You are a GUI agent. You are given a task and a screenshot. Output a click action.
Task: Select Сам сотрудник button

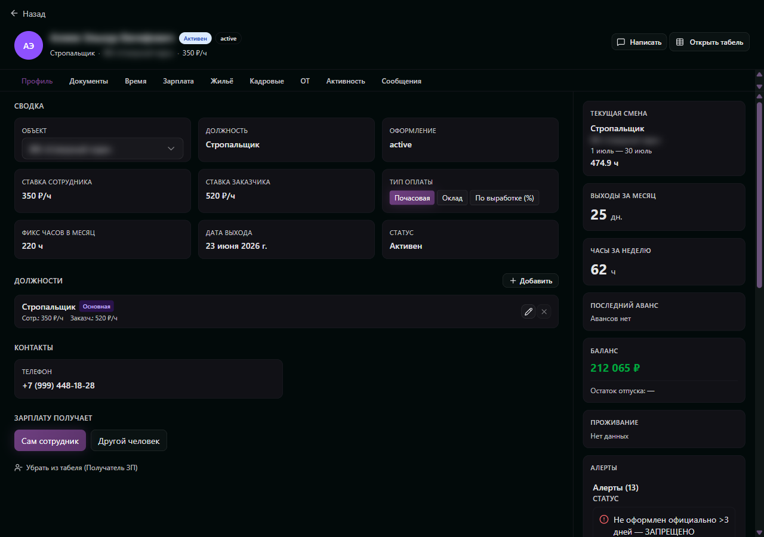point(50,441)
